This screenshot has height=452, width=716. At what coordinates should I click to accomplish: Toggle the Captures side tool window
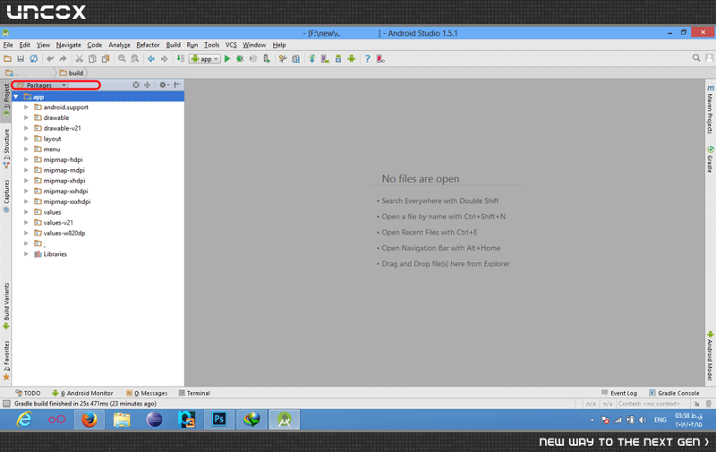[x=6, y=196]
